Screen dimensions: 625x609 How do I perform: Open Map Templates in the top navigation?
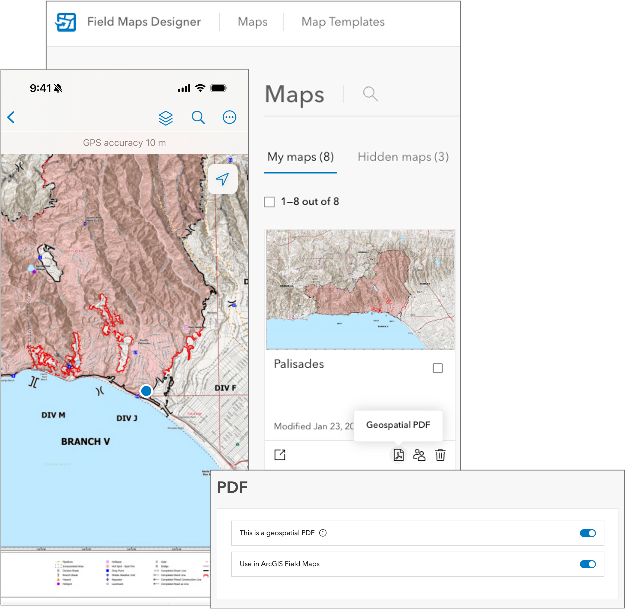tap(343, 22)
